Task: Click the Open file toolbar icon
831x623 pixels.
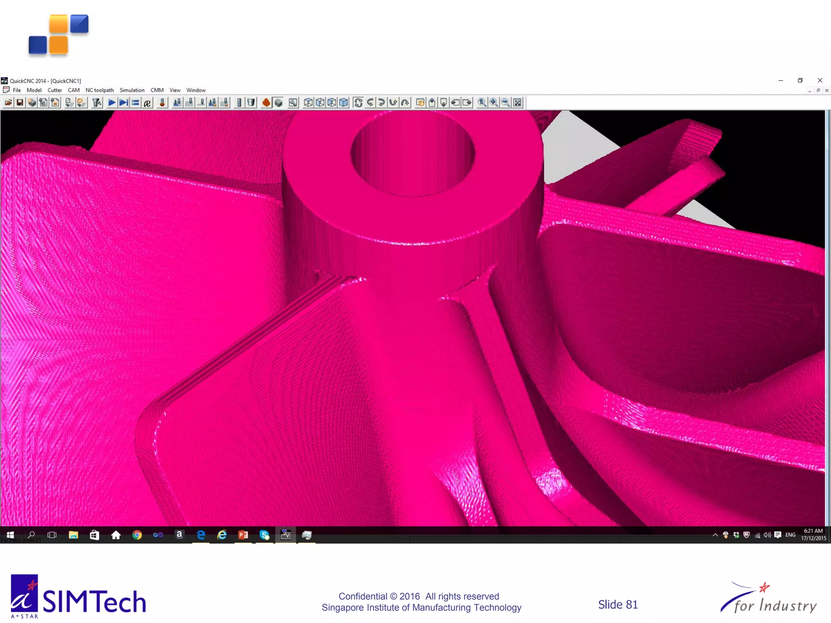Action: point(8,103)
